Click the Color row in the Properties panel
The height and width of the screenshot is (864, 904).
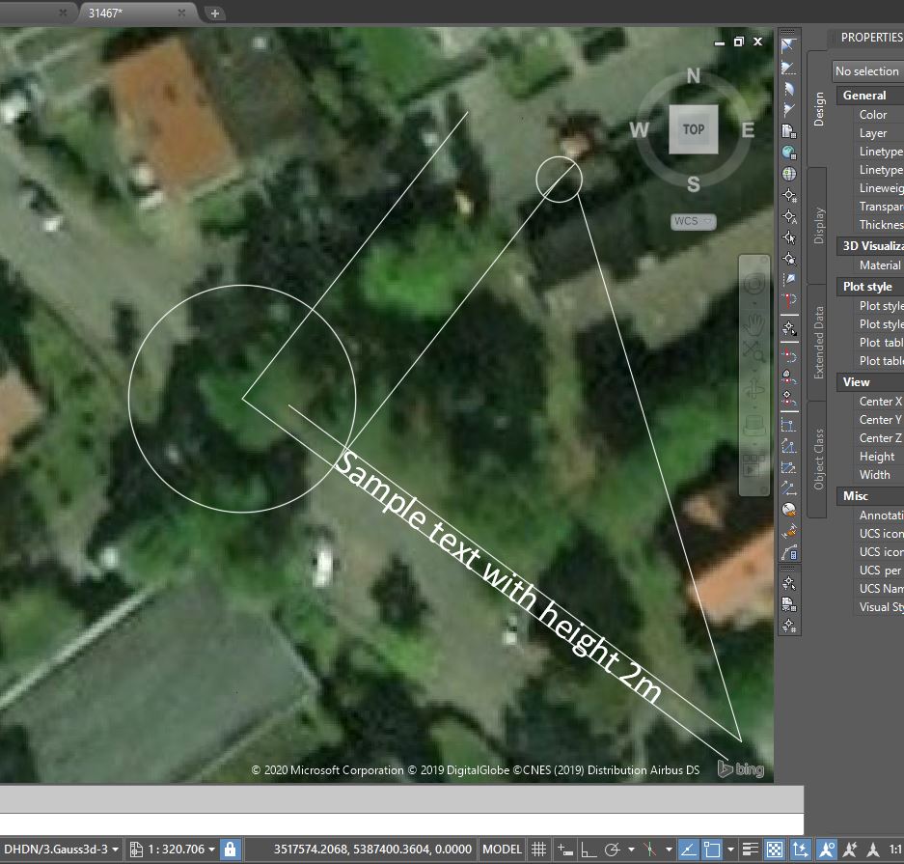point(873,114)
